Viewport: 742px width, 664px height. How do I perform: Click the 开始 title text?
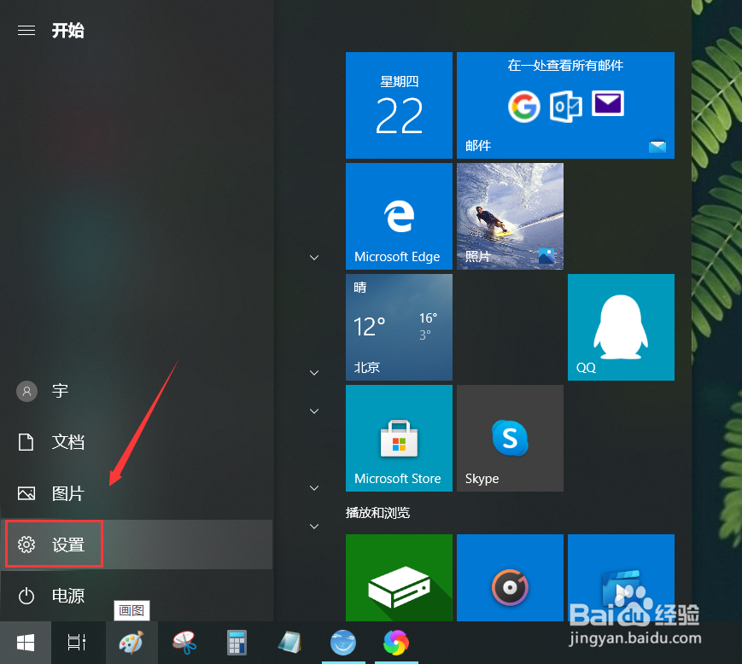pyautogui.click(x=67, y=31)
